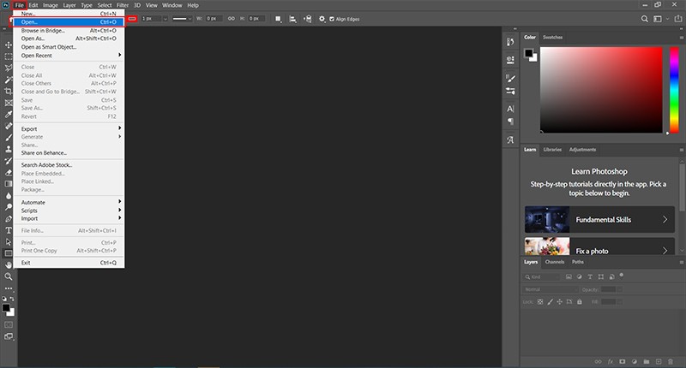Image resolution: width=686 pixels, height=368 pixels.
Task: Expand the Export submenu
Action: 69,128
